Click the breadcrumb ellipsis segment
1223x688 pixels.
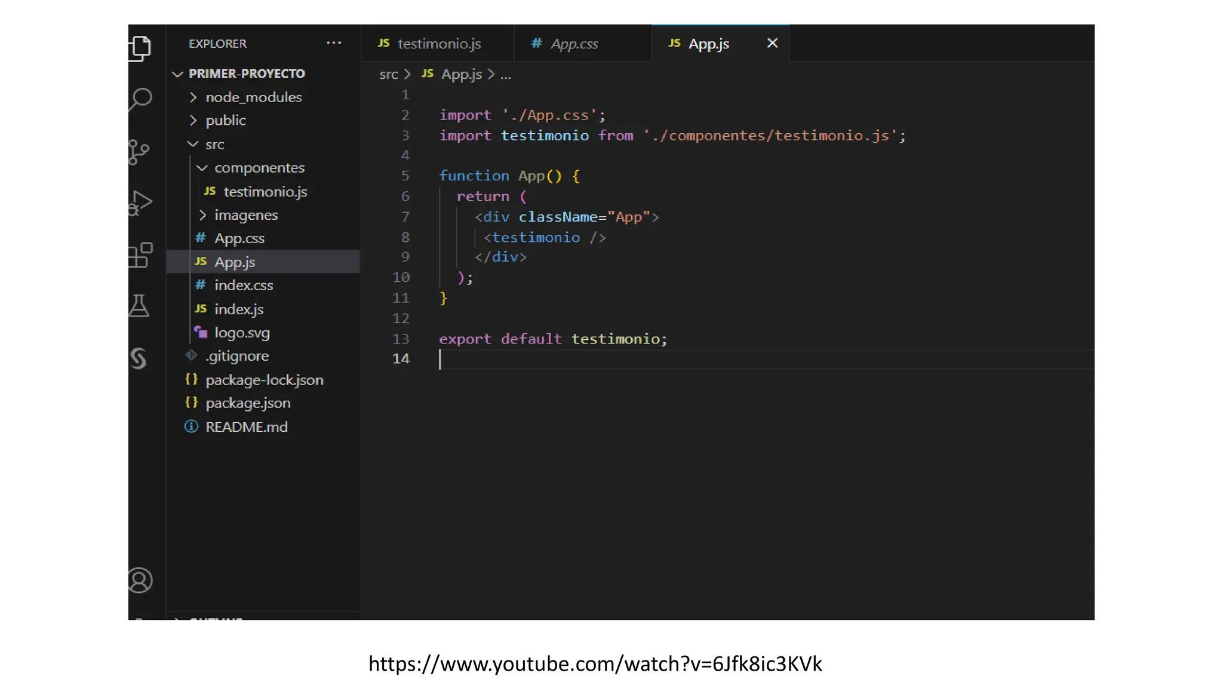pos(506,75)
